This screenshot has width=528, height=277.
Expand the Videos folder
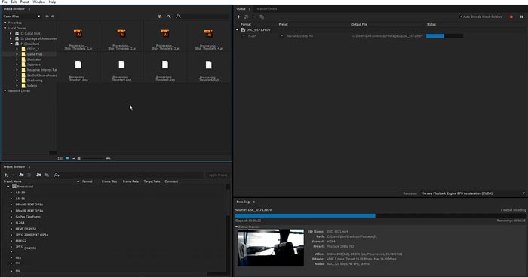(17, 85)
